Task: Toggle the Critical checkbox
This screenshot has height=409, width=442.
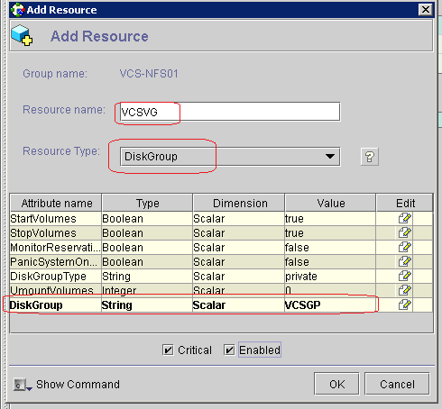Action: [168, 350]
